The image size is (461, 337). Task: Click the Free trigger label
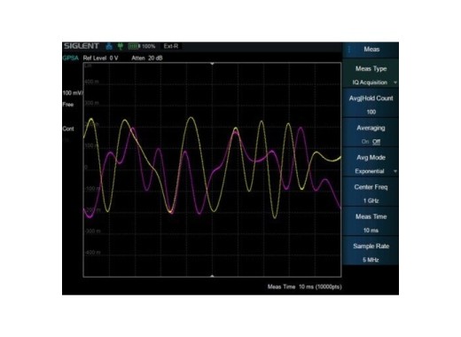pyautogui.click(x=68, y=105)
